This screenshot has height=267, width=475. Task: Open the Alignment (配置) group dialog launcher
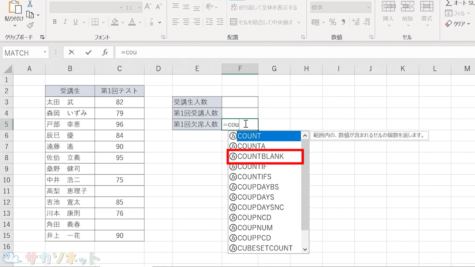point(303,37)
